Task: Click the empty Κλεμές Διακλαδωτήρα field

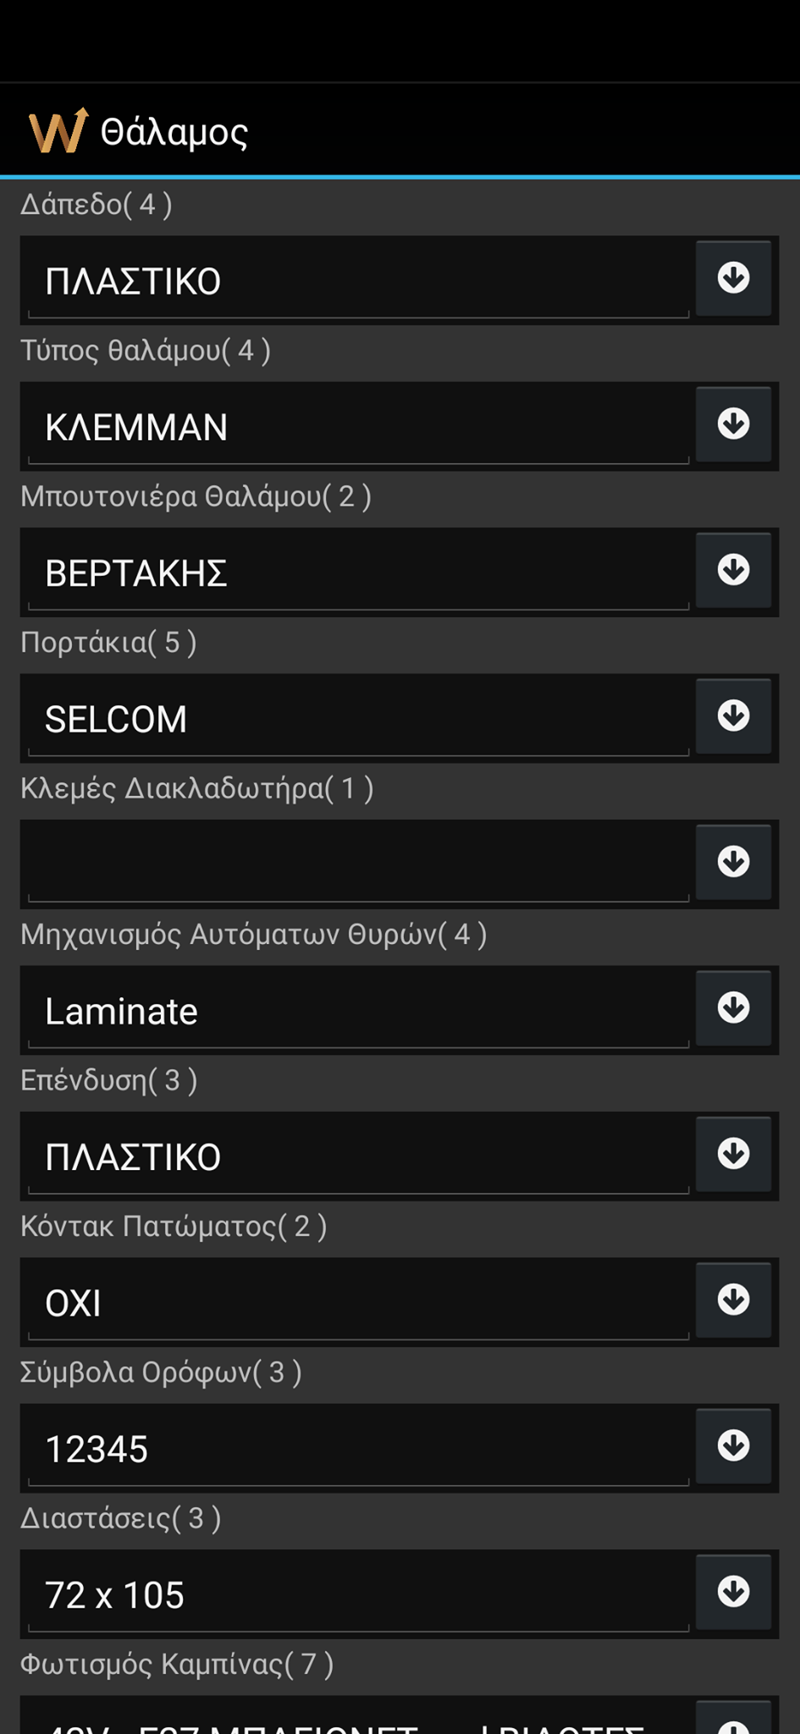Action: point(357,864)
